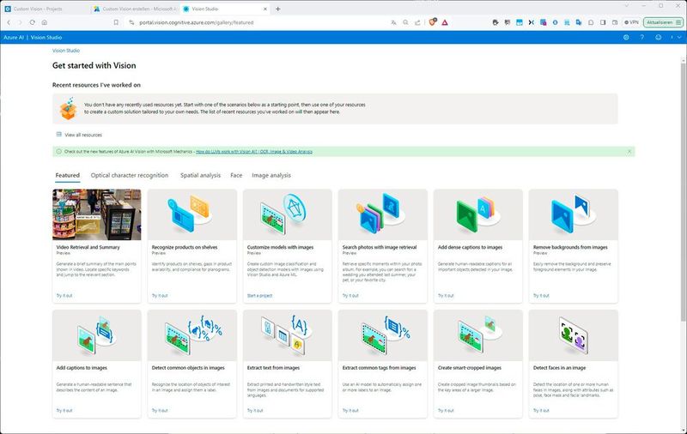
Task: Go forward with the browser forward arrow
Action: [20, 22]
